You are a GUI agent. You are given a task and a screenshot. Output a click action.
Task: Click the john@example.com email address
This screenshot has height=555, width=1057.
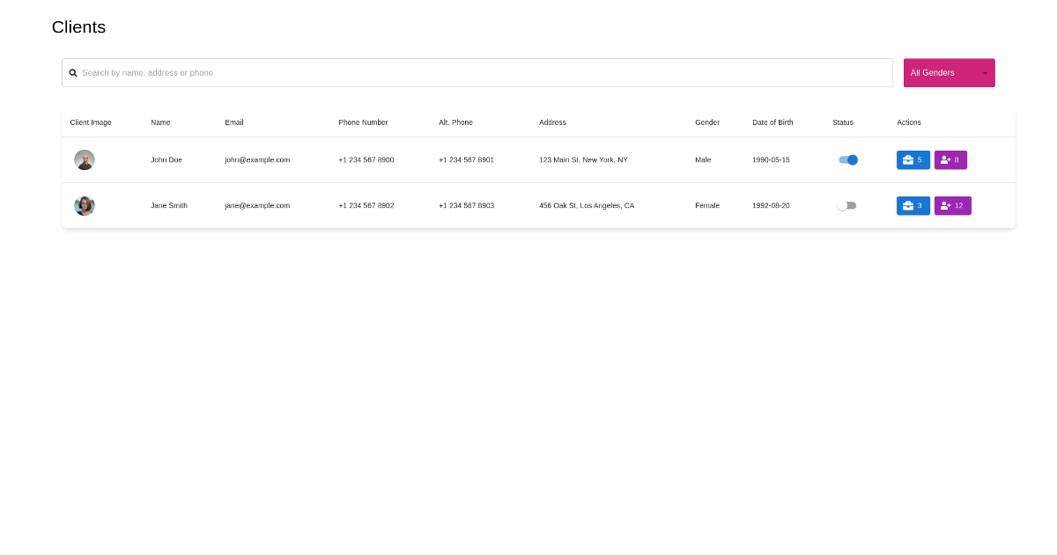point(257,159)
